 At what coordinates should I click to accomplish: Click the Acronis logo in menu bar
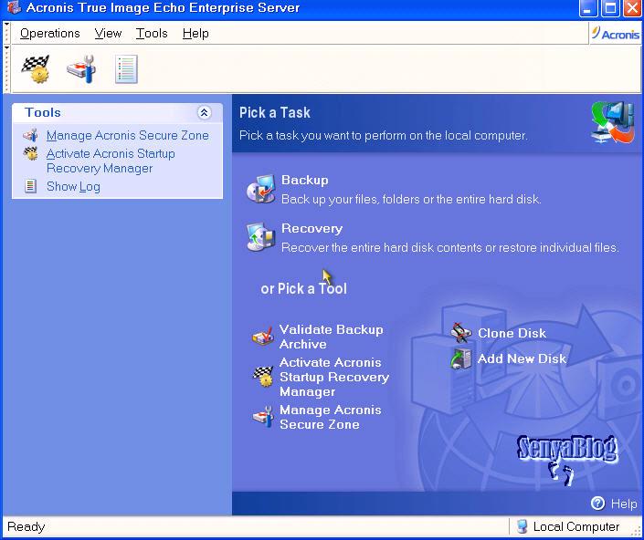click(615, 34)
